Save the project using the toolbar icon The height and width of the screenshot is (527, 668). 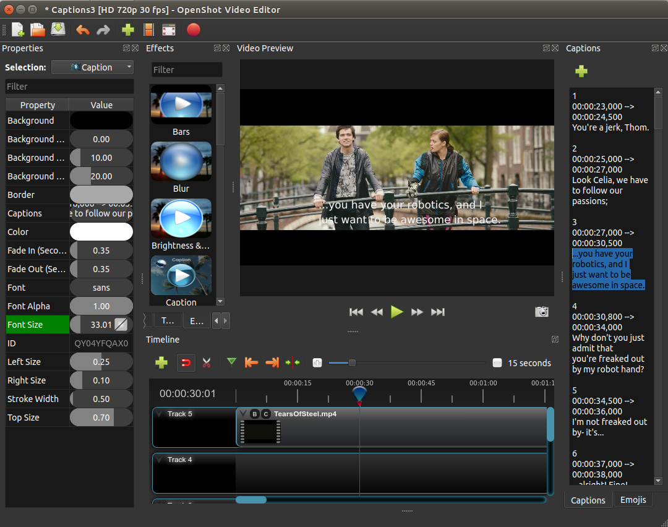(x=58, y=30)
